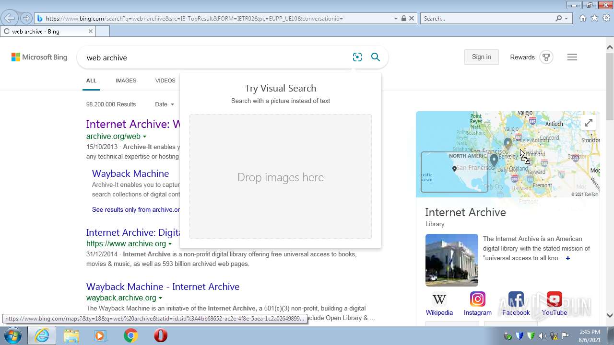Click the IE 'Search...' box

point(487,18)
